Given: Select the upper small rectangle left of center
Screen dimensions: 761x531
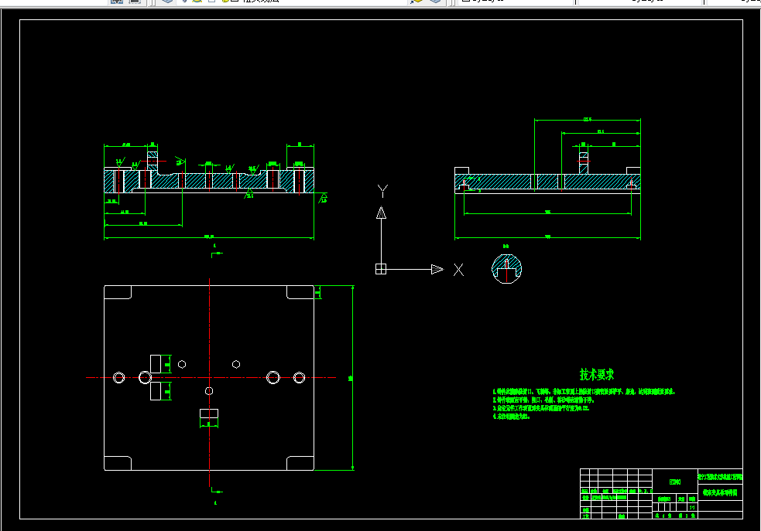Looking at the screenshot, I should tap(156, 364).
